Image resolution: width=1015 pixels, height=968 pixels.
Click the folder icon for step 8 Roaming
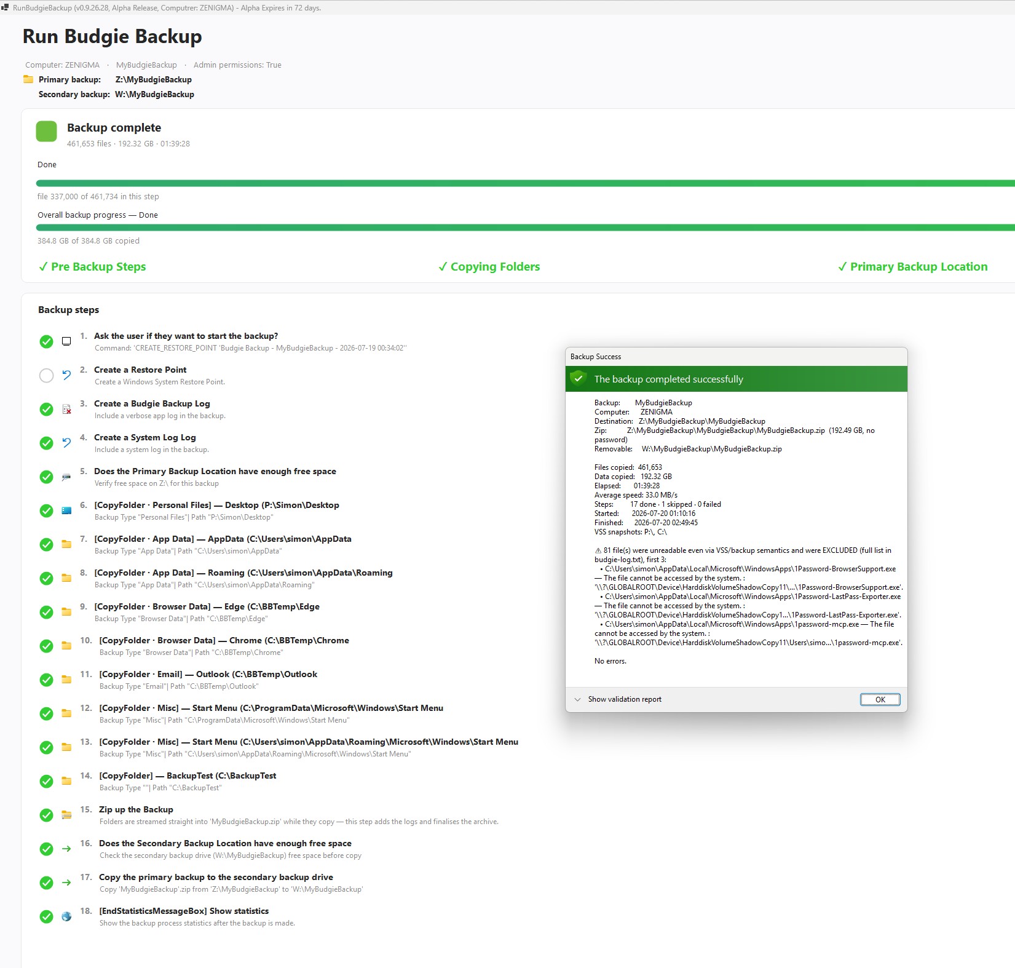point(66,578)
